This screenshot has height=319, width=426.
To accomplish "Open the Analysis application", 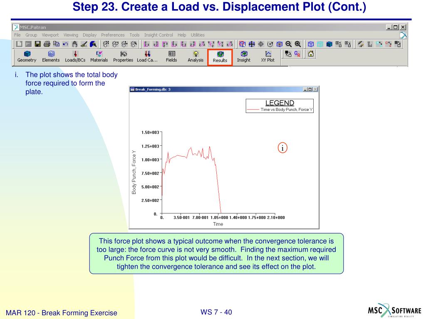I will point(196,56).
